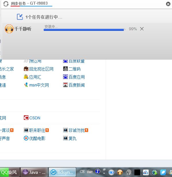
Task: Click the task import icon beside task count
Action: click(x=20, y=17)
